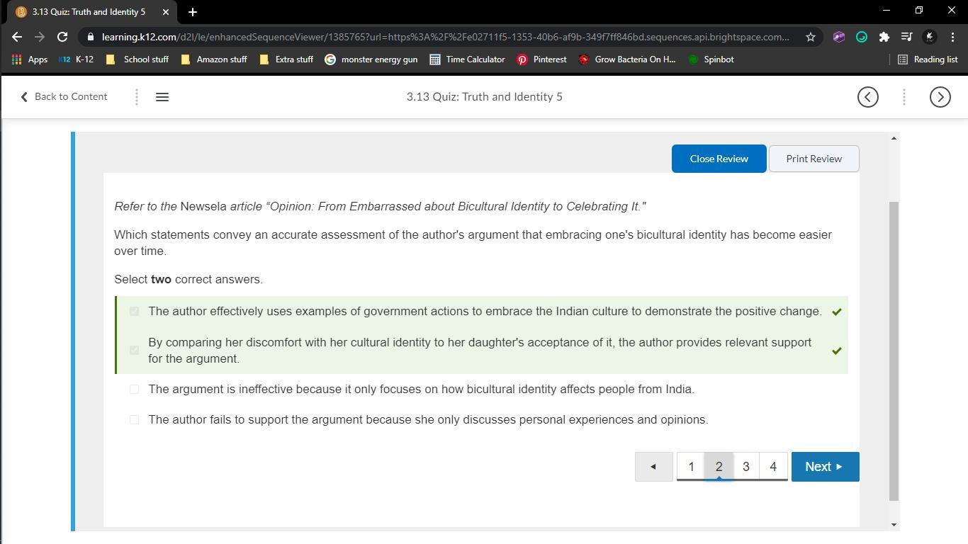This screenshot has width=968, height=544.
Task: View site information via the lock icon
Action: [x=90, y=37]
